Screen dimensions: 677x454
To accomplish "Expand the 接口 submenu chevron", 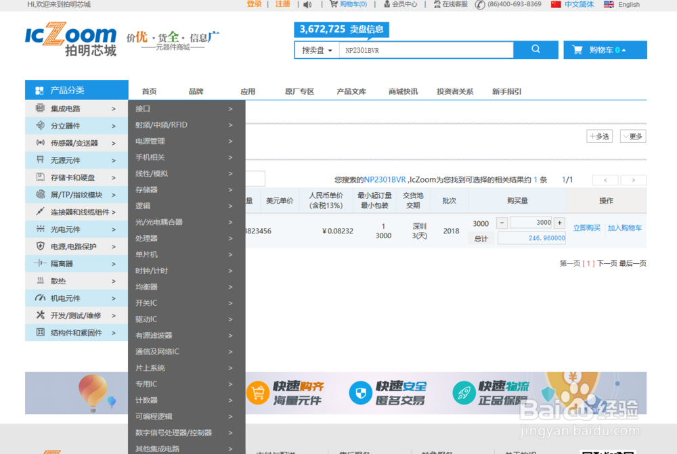I will click(231, 108).
